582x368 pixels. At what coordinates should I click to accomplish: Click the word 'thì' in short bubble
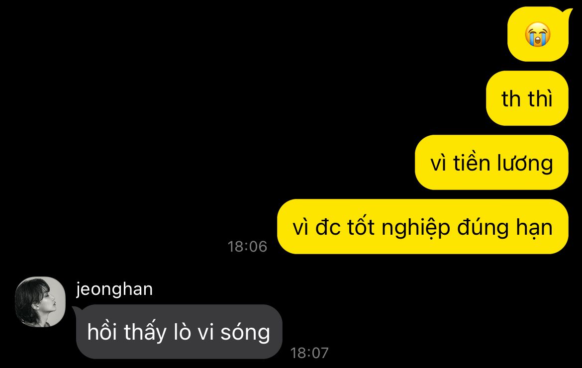(x=540, y=98)
